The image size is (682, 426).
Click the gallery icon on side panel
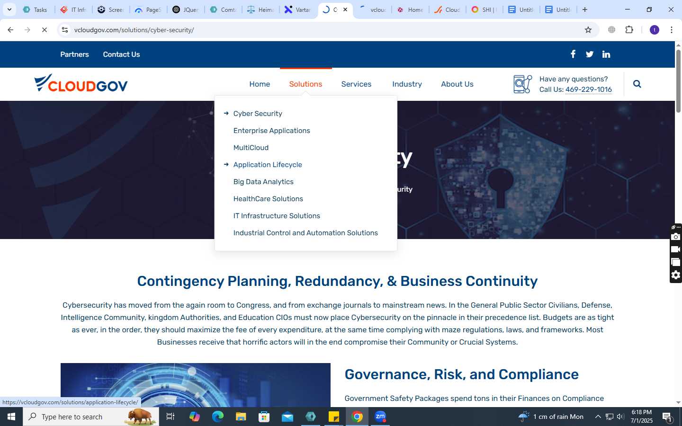[676, 262]
